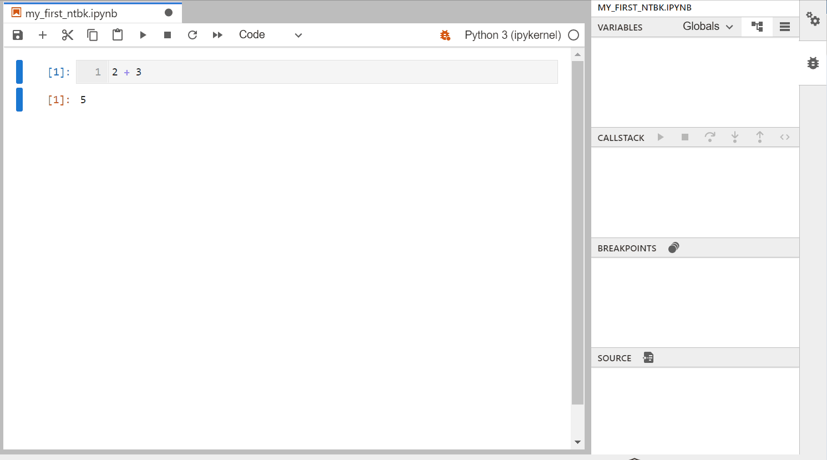Screen dimensions: 827x460
Task: Restart the kernel with restart icon
Action: [x=192, y=34]
